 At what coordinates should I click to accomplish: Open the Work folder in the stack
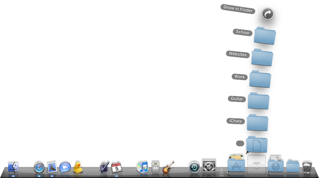(260, 79)
